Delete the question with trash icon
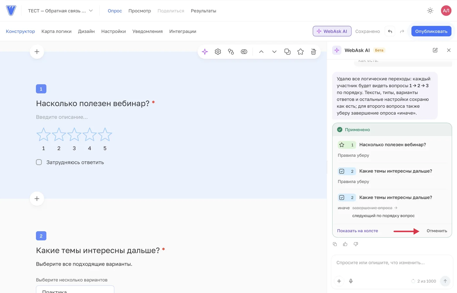This screenshot has width=457, height=293. pos(314,52)
